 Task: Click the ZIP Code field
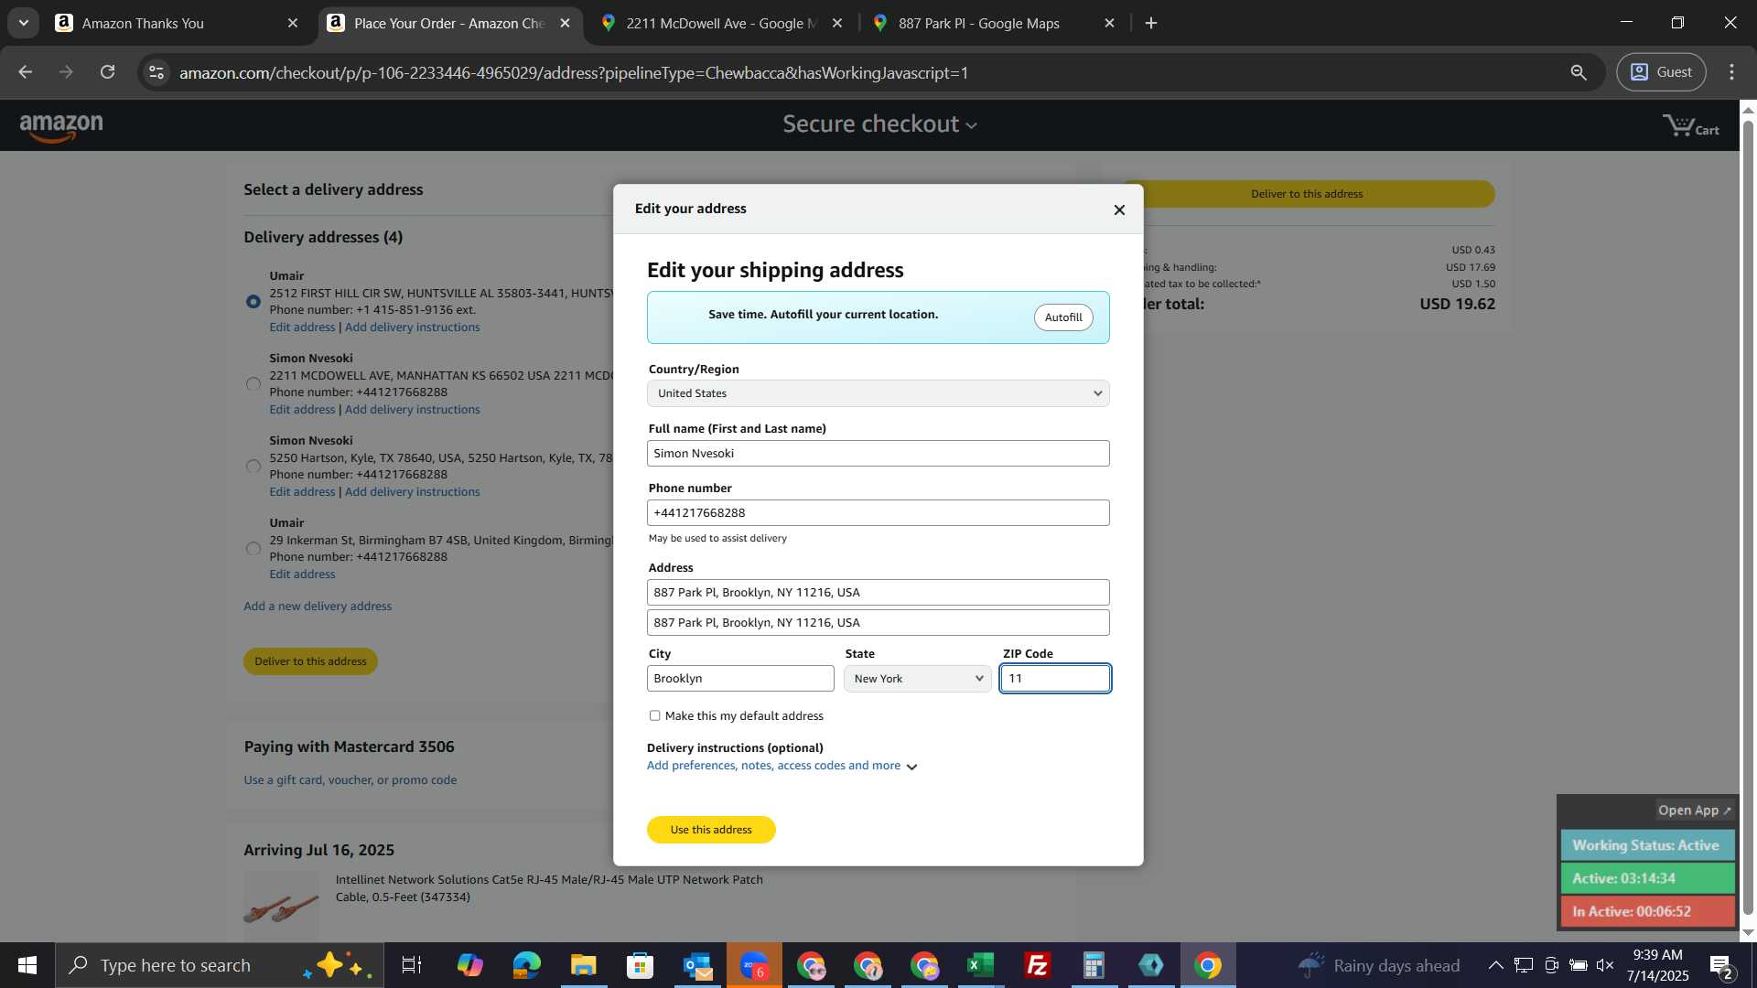pyautogui.click(x=1055, y=679)
